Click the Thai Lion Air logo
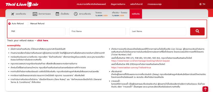Image resolution: width=213 pixels, height=92 pixels. tap(22, 4)
